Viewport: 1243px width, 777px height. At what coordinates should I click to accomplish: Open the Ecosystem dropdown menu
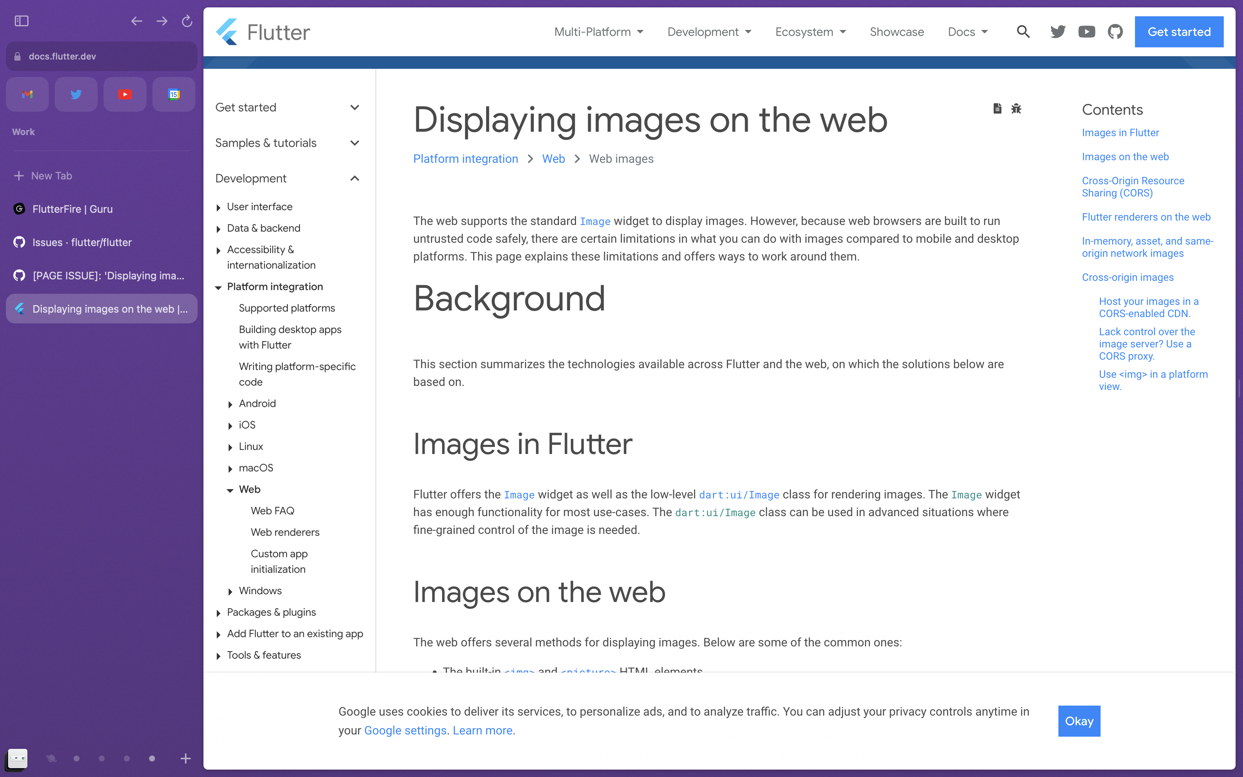pyautogui.click(x=811, y=32)
